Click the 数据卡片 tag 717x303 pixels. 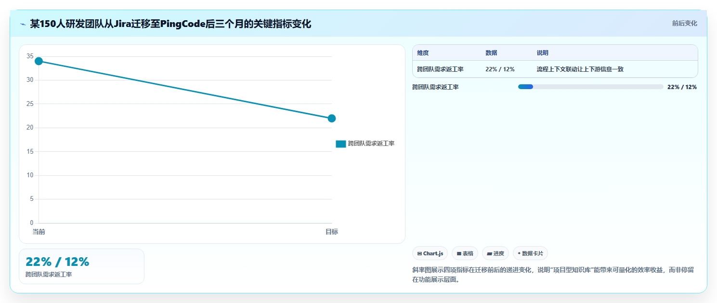coord(530,253)
